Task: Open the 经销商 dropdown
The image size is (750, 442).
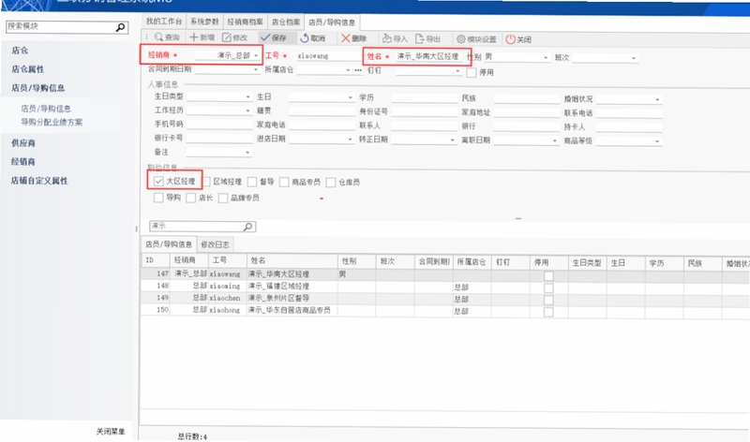Action: [x=256, y=55]
